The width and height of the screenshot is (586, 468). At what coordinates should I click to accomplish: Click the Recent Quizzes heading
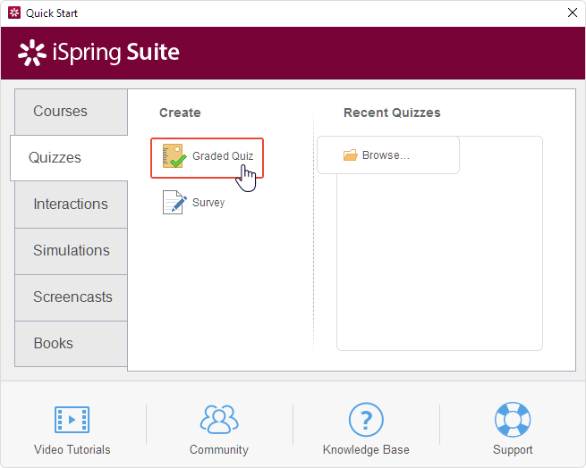pyautogui.click(x=392, y=113)
